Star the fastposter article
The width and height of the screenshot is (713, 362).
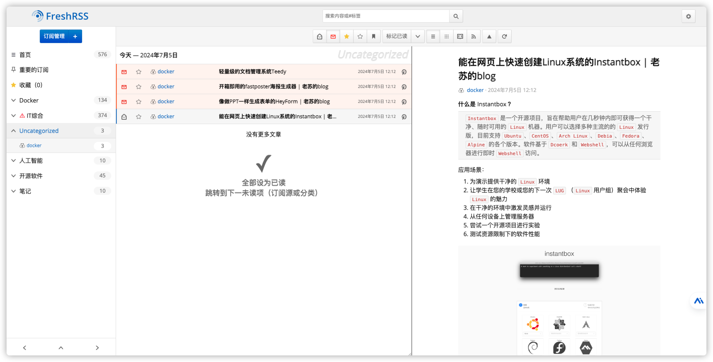pos(139,87)
